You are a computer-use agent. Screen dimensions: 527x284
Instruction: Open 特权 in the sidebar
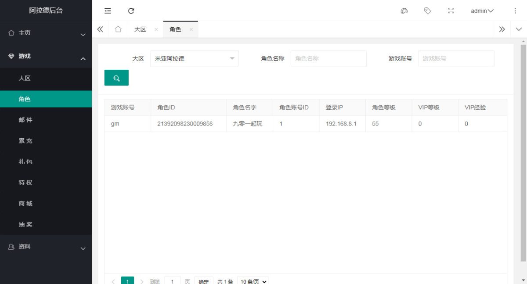(x=46, y=183)
